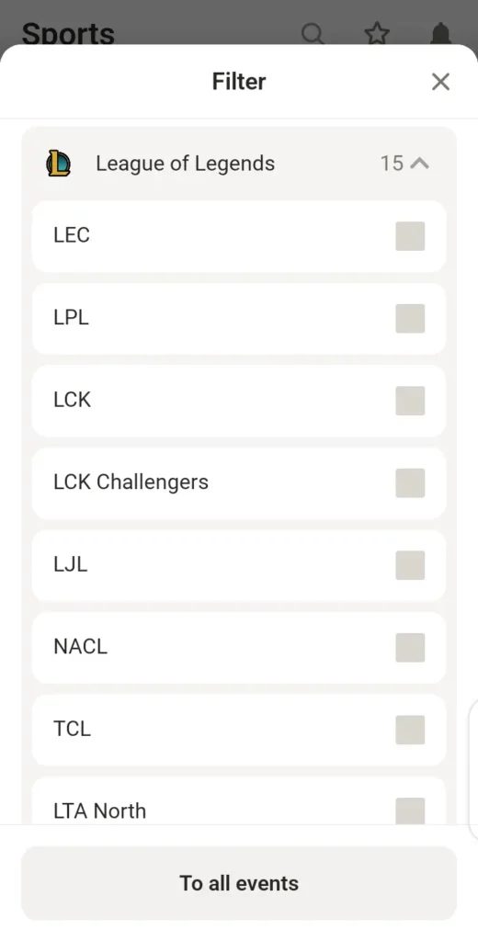Close the Filter panel with X
This screenshot has height=941, width=478.
click(440, 82)
